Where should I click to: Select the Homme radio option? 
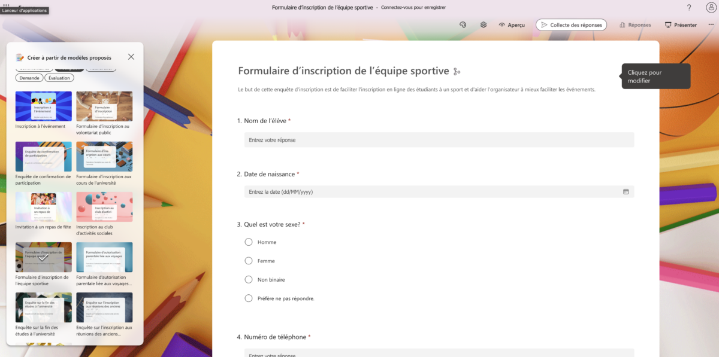248,242
